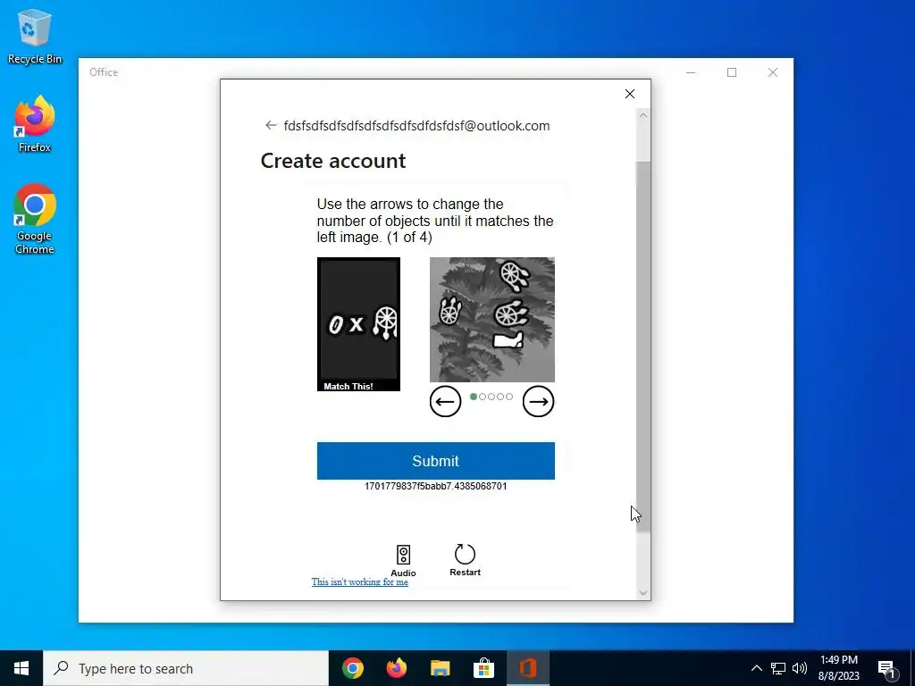Show hidden system tray icons
915x686 pixels.
[x=756, y=668]
